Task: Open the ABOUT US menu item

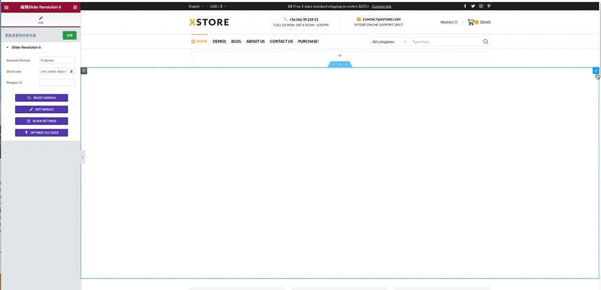Action: tap(255, 41)
